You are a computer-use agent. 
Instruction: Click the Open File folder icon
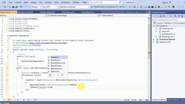[10, 7]
